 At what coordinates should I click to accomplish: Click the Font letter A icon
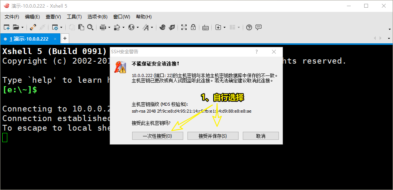coord(146,27)
